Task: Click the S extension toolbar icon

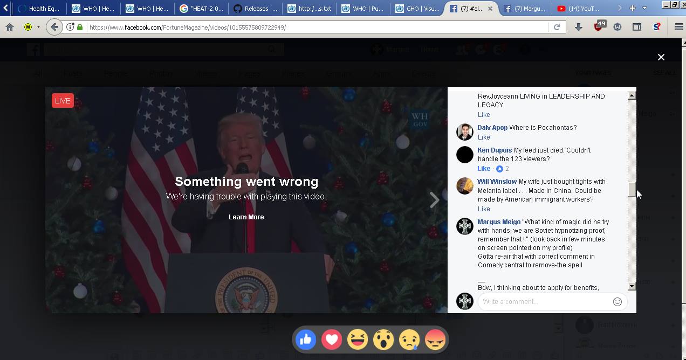Action: point(656,27)
